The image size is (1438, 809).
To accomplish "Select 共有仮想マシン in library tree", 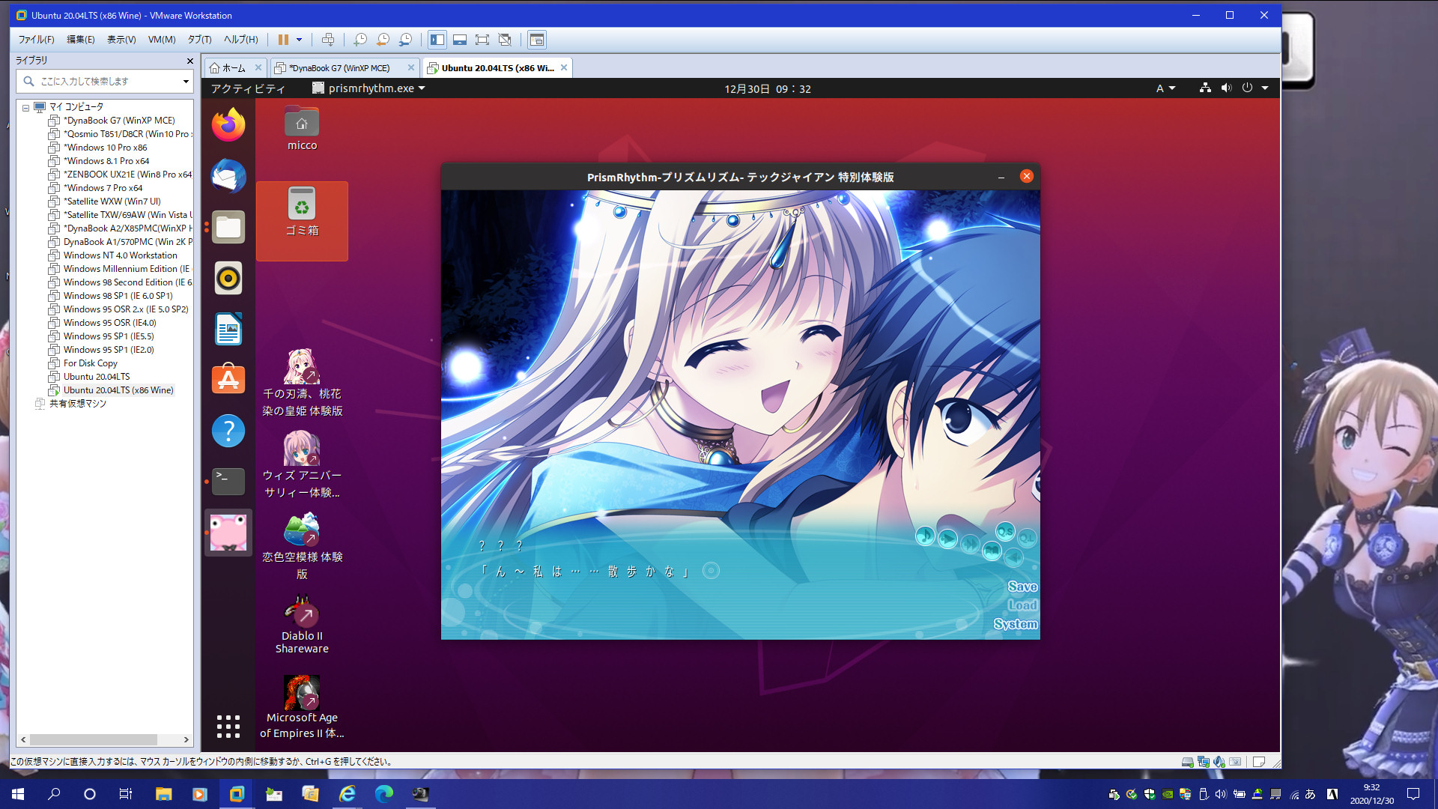I will [77, 404].
